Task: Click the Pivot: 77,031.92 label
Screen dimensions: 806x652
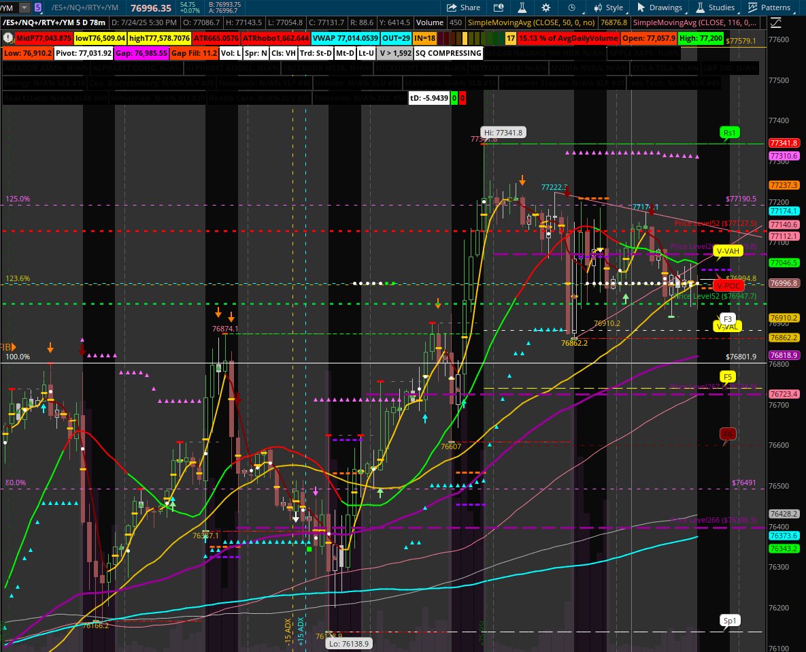Action: click(x=84, y=53)
